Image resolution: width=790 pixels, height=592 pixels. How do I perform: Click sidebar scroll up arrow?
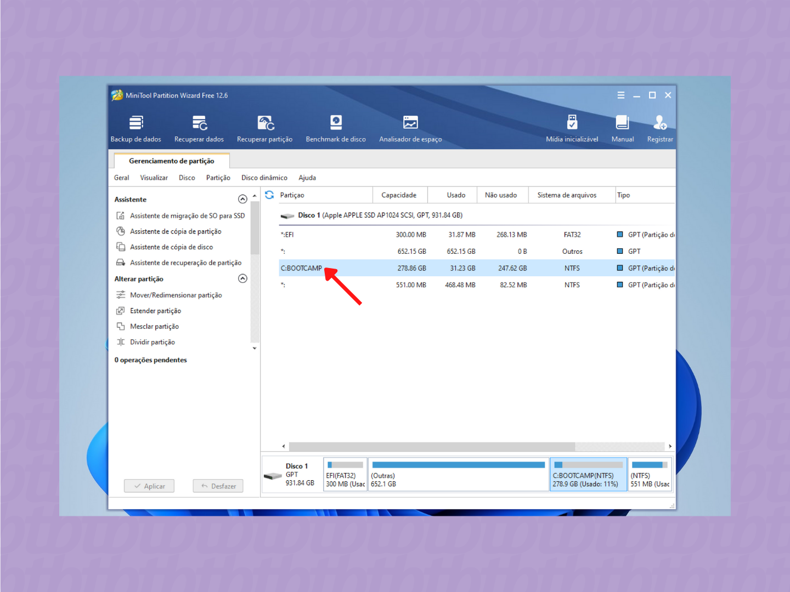[255, 196]
